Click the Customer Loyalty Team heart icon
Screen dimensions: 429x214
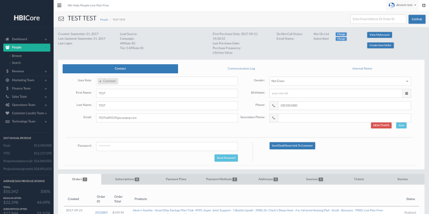(7, 113)
